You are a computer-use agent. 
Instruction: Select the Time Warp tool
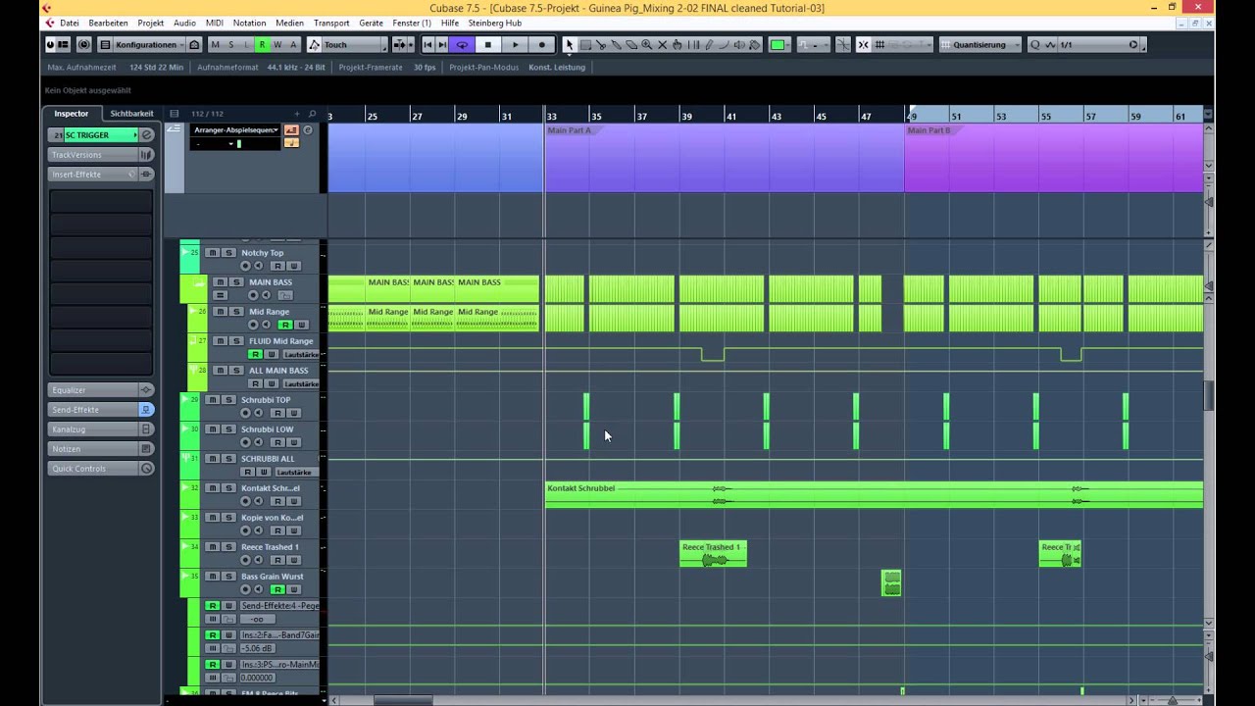point(692,45)
